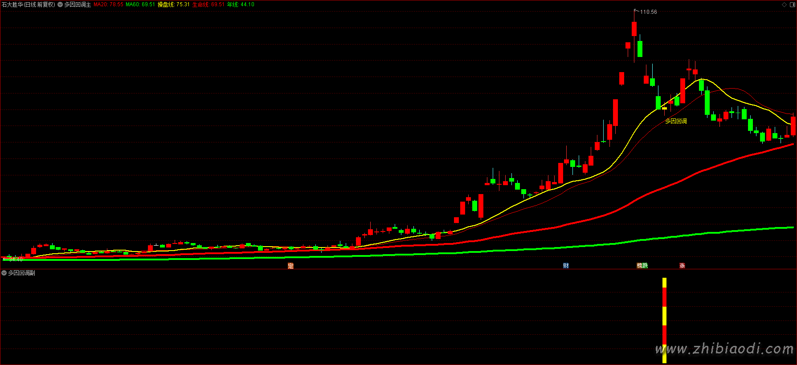Click the orange 定 event marker

click(290, 266)
